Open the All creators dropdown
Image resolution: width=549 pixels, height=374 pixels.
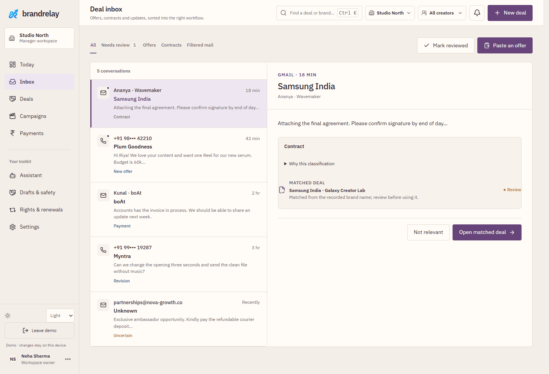(442, 13)
